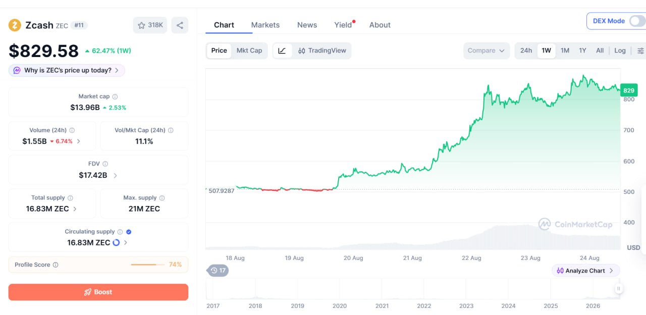Click Market cap info icon
The width and height of the screenshot is (646, 315).
tap(115, 96)
